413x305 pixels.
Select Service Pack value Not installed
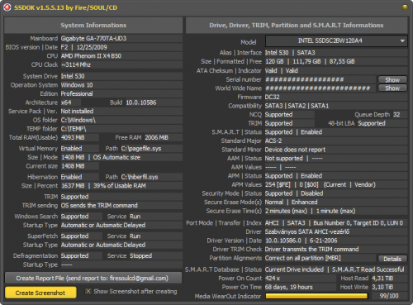(77, 112)
